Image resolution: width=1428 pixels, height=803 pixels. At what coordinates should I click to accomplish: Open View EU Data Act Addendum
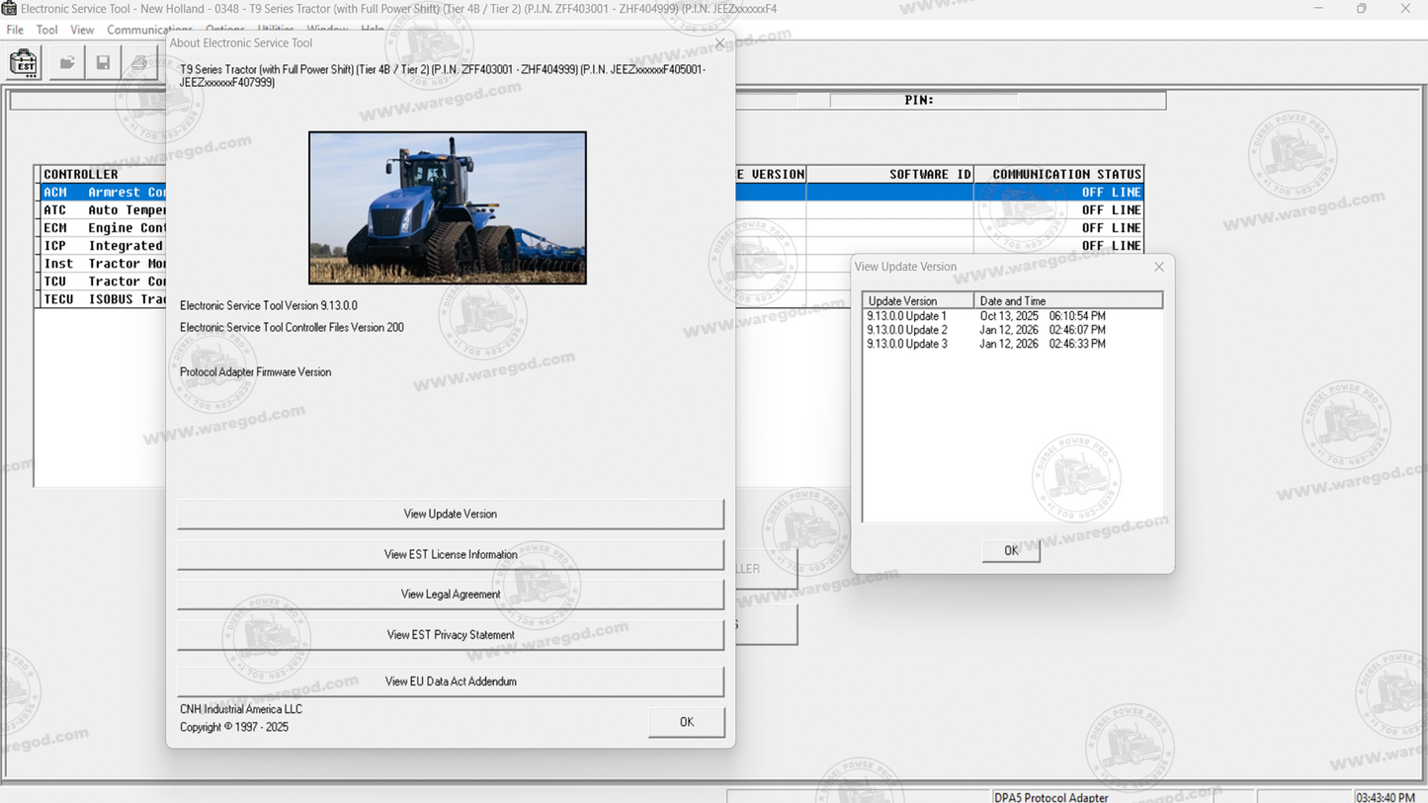click(x=450, y=681)
